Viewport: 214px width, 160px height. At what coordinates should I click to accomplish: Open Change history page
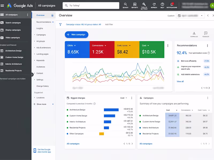pos(43,86)
